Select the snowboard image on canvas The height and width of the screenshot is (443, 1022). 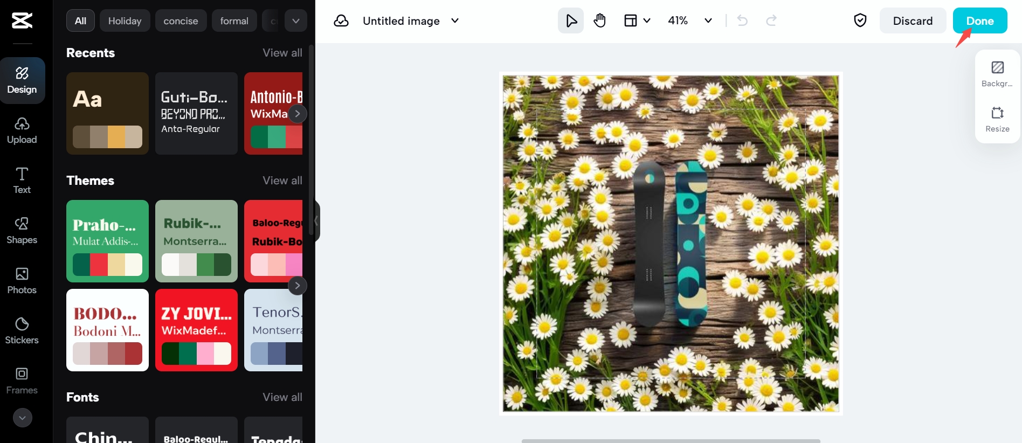(x=671, y=244)
